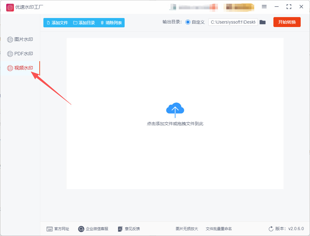The image size is (310, 236).
Task: Click the output directory path field
Action: point(233,22)
